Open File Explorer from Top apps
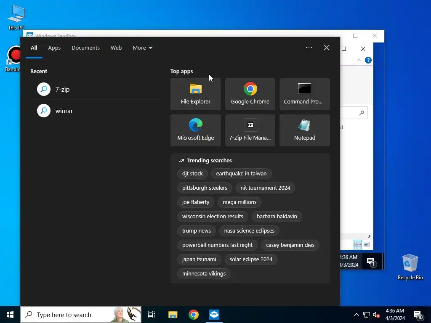Image resolution: width=431 pixels, height=323 pixels. pyautogui.click(x=195, y=94)
